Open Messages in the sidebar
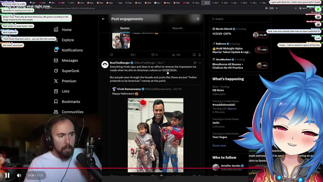 [x=70, y=60]
